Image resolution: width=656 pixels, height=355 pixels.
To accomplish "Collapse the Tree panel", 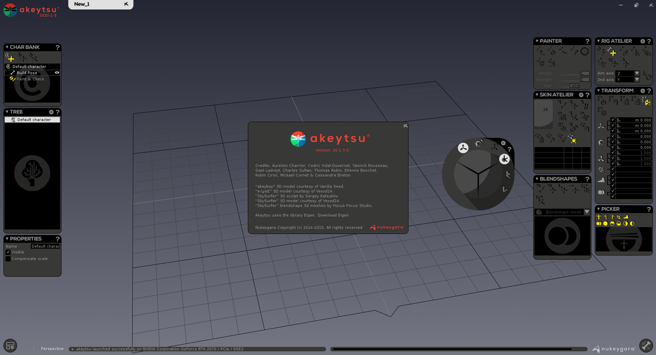I will pos(7,112).
